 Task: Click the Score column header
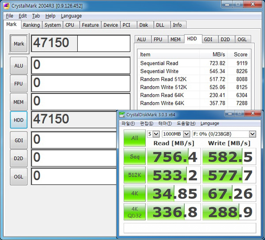(x=238, y=54)
